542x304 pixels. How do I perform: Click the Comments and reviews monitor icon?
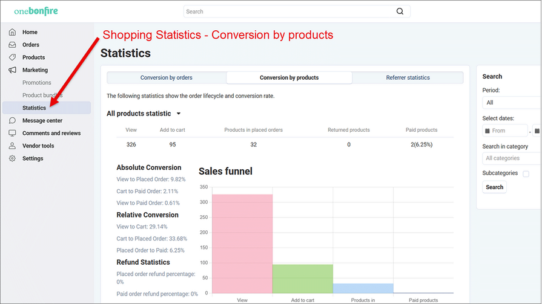point(12,134)
